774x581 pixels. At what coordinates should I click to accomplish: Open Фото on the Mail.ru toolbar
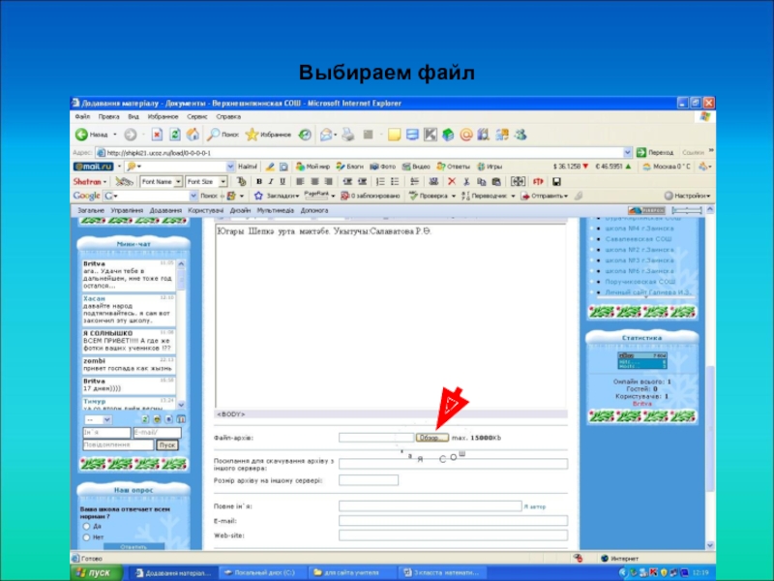tap(382, 167)
